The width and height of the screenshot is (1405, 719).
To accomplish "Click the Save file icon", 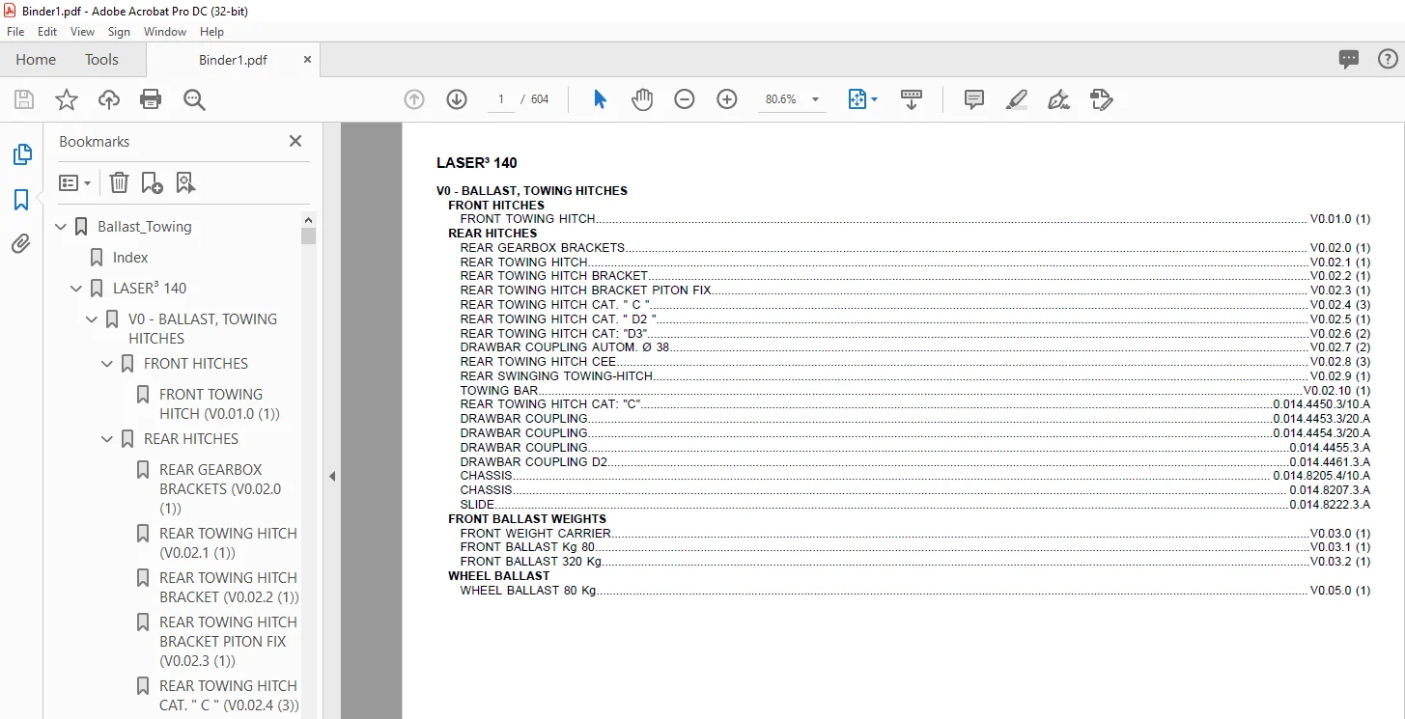I will [24, 99].
